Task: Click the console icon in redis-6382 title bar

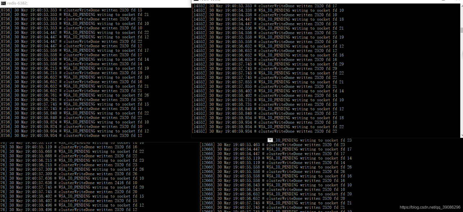Action: coord(3,3)
